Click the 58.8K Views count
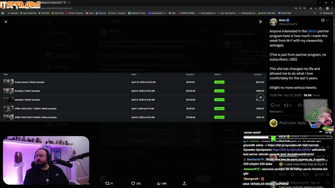The height and width of the screenshot is (188, 335). pos(312,95)
